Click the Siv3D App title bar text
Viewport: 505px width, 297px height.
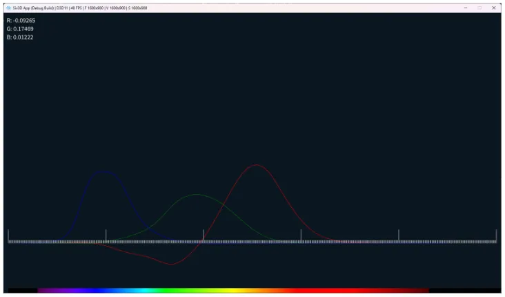[x=80, y=8]
